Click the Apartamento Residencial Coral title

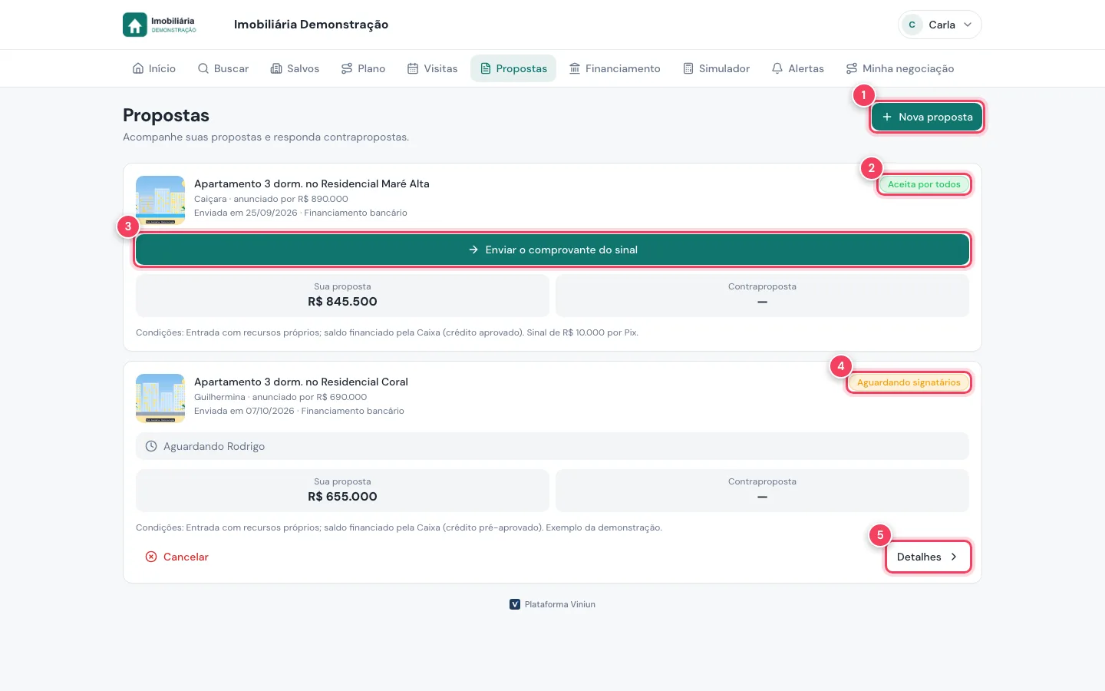click(301, 382)
